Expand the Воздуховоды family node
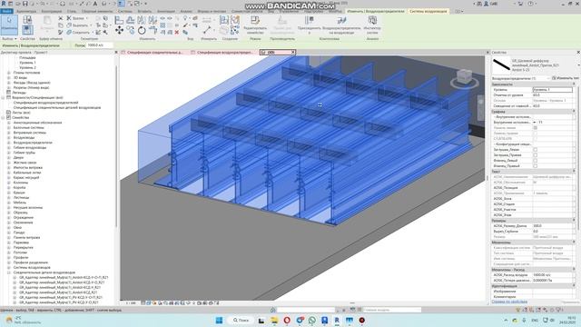Viewport: 581px width, 327px height. coord(9,137)
